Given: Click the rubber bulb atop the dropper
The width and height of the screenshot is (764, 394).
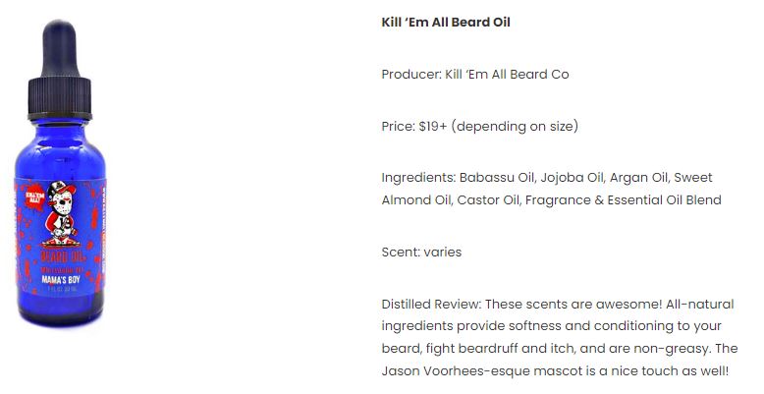Looking at the screenshot, I should coord(60,48).
